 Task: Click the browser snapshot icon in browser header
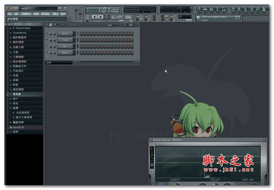click(12, 24)
